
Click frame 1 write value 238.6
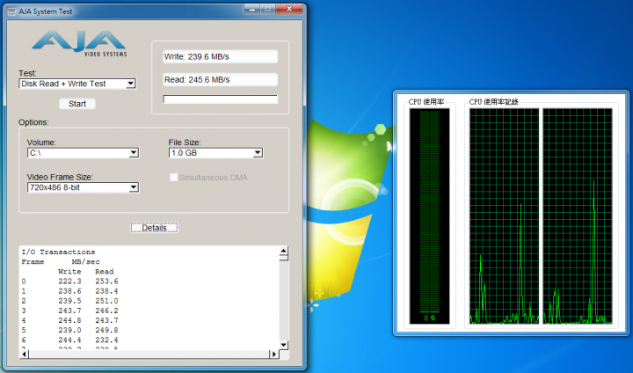click(x=69, y=291)
